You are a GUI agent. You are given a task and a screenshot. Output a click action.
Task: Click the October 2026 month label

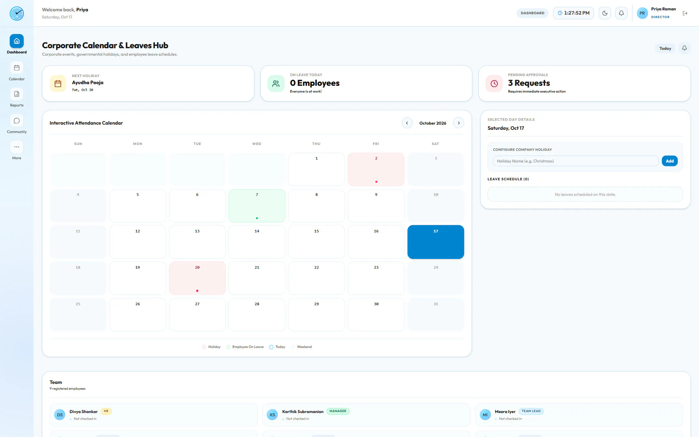point(433,123)
